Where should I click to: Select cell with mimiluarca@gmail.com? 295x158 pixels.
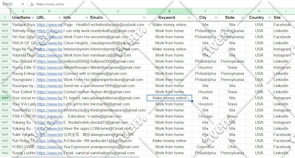pyautogui.click(x=118, y=55)
